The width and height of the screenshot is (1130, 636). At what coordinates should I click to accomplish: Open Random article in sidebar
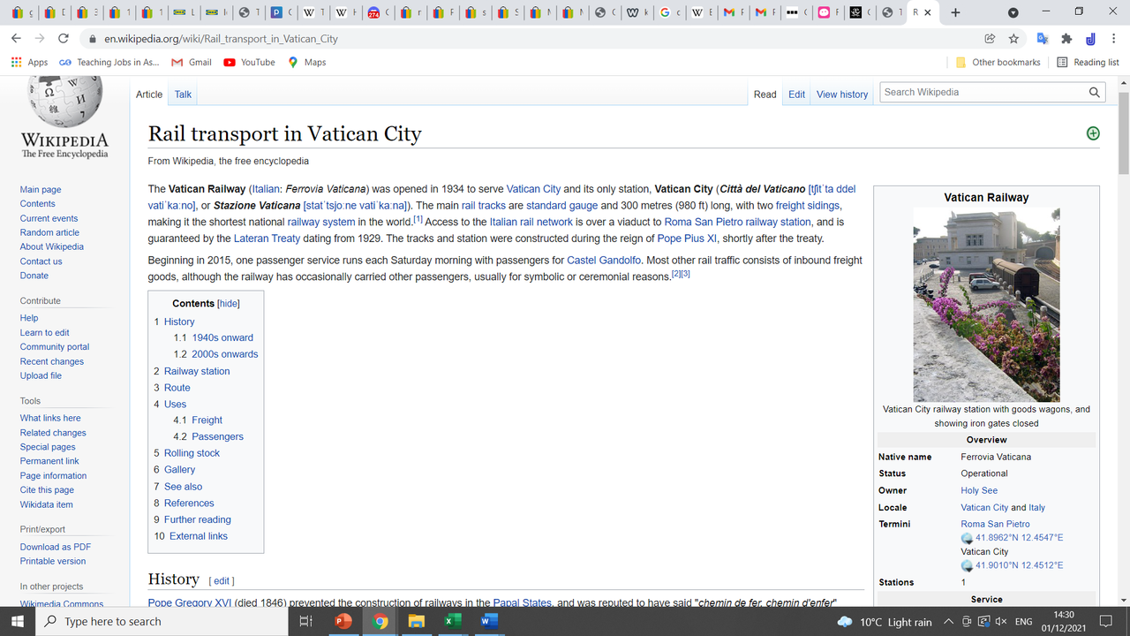pyautogui.click(x=49, y=232)
